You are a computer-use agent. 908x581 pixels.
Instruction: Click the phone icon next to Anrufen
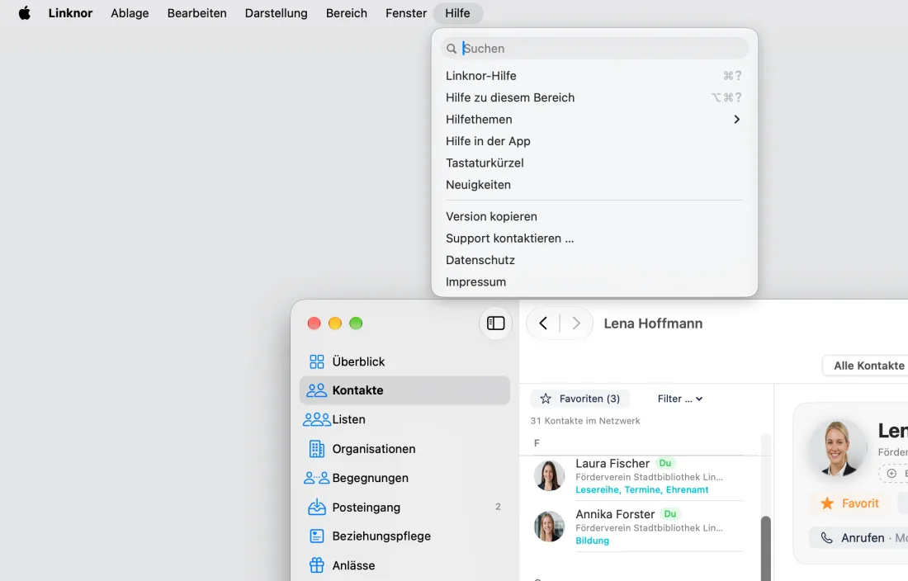tap(827, 538)
